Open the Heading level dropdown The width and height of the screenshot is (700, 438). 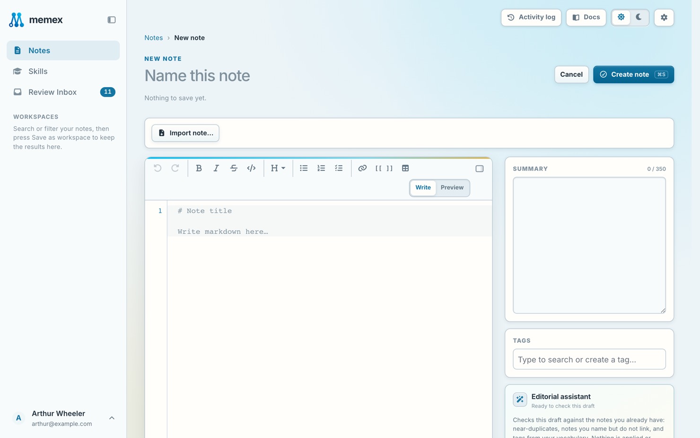(278, 168)
